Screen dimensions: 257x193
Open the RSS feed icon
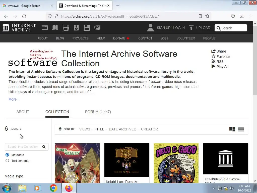[x=213, y=61]
